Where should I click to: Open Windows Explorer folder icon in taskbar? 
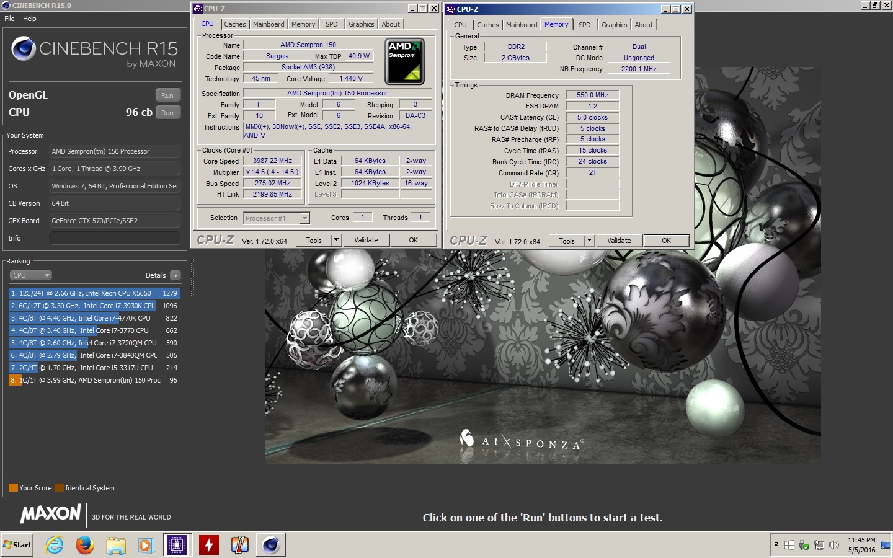[116, 545]
